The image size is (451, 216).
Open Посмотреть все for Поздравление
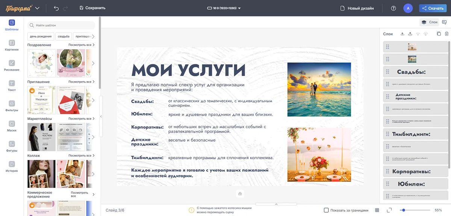pyautogui.click(x=82, y=45)
